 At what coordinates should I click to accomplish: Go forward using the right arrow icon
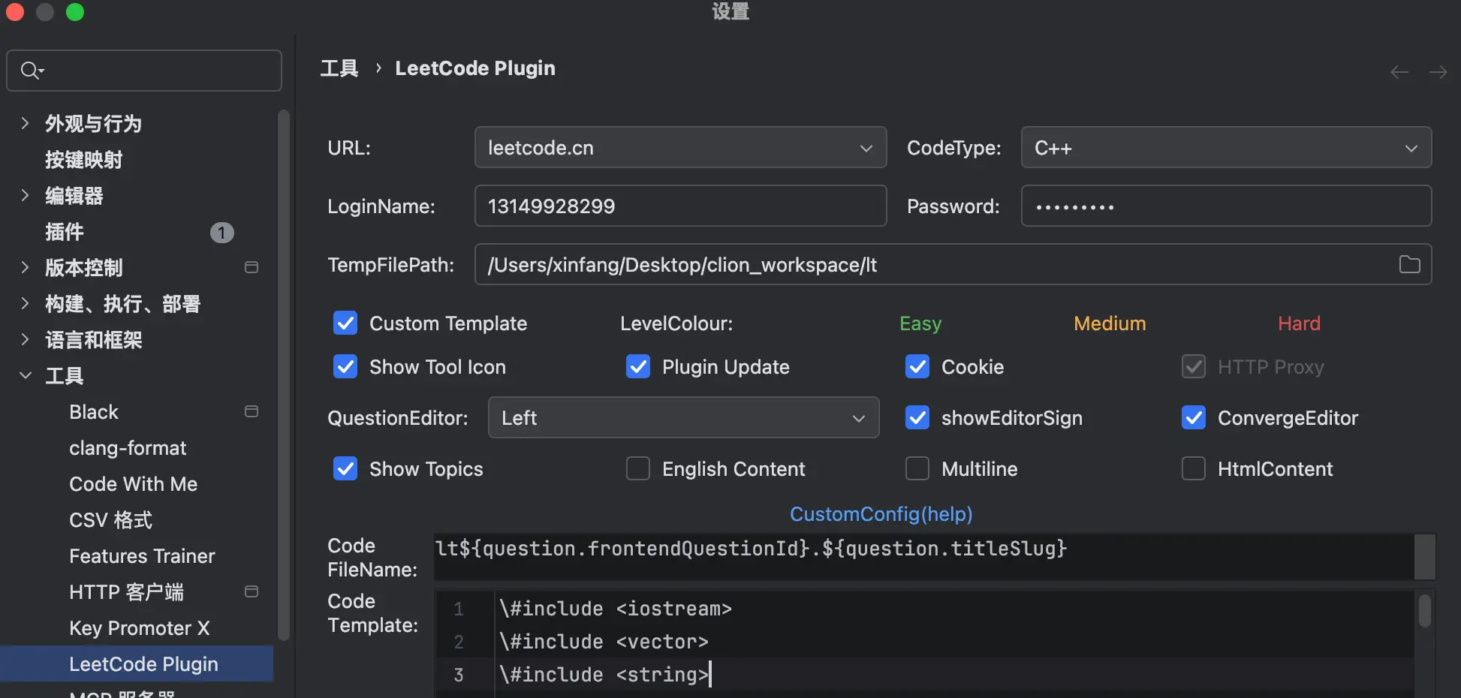click(1438, 72)
